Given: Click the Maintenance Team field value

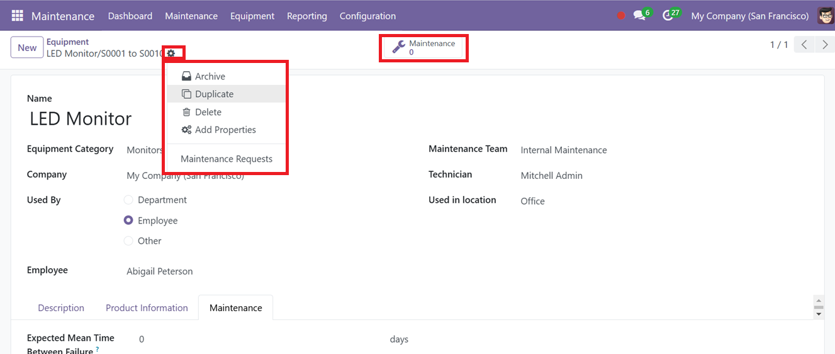Looking at the screenshot, I should click(564, 150).
